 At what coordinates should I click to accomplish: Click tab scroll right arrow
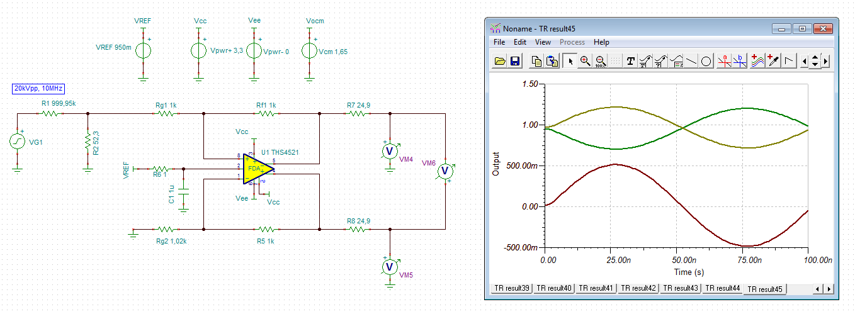click(x=828, y=289)
